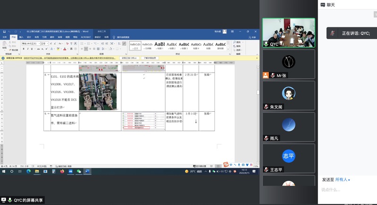Open the 文件 menu tab
The image size is (377, 205).
[x=5, y=37]
